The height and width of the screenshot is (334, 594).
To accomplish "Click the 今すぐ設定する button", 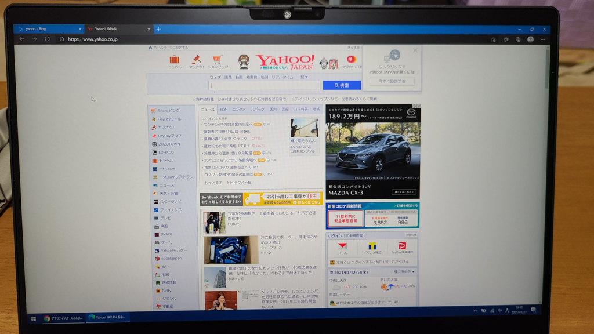I will tap(392, 81).
